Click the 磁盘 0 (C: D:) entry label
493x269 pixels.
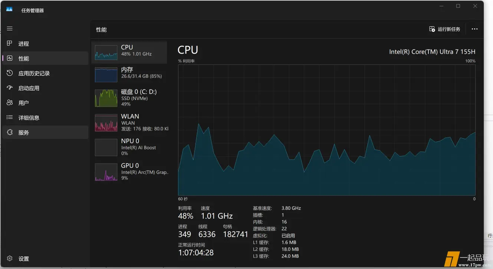click(139, 92)
